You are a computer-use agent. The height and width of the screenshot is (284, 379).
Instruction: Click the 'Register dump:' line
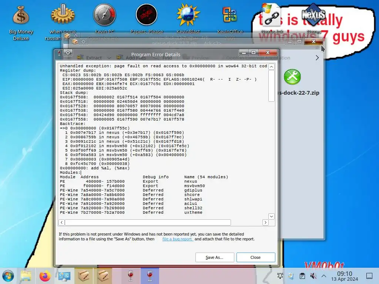[78, 71]
